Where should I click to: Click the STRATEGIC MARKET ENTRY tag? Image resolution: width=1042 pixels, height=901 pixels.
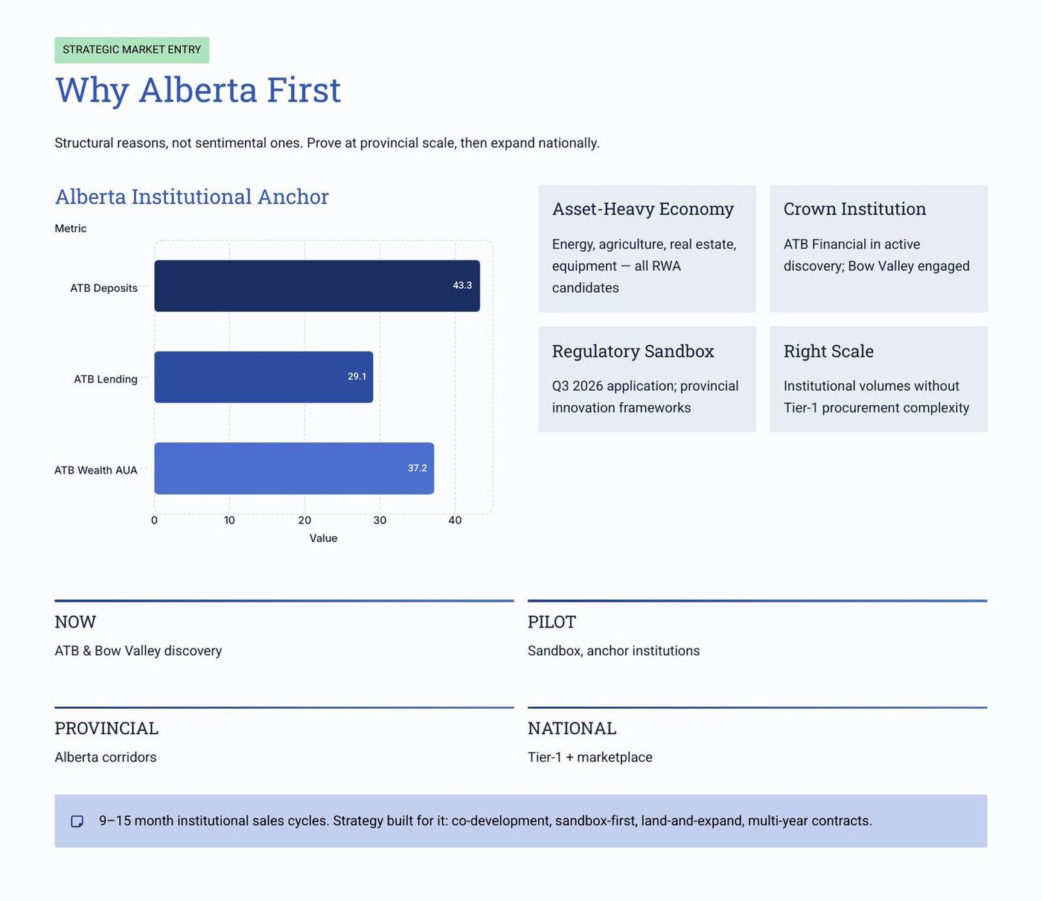pyautogui.click(x=132, y=50)
